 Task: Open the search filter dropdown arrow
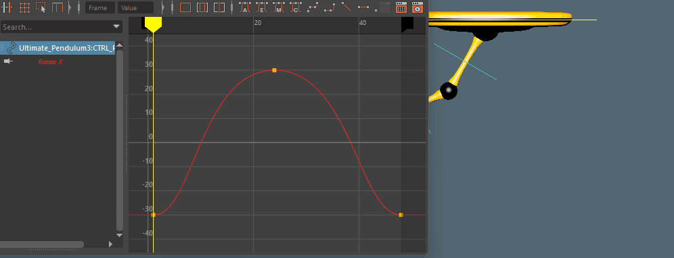(116, 26)
